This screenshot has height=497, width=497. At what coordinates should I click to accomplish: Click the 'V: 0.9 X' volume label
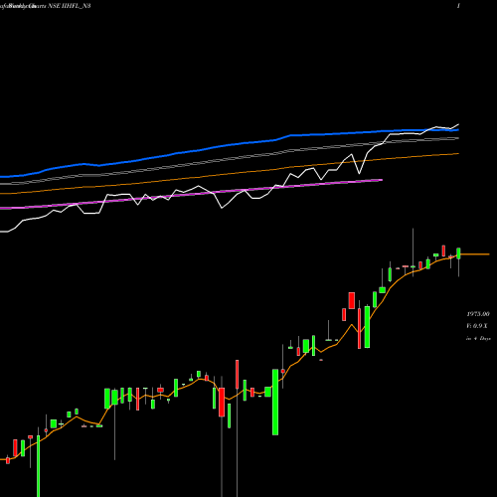[x=477, y=326]
